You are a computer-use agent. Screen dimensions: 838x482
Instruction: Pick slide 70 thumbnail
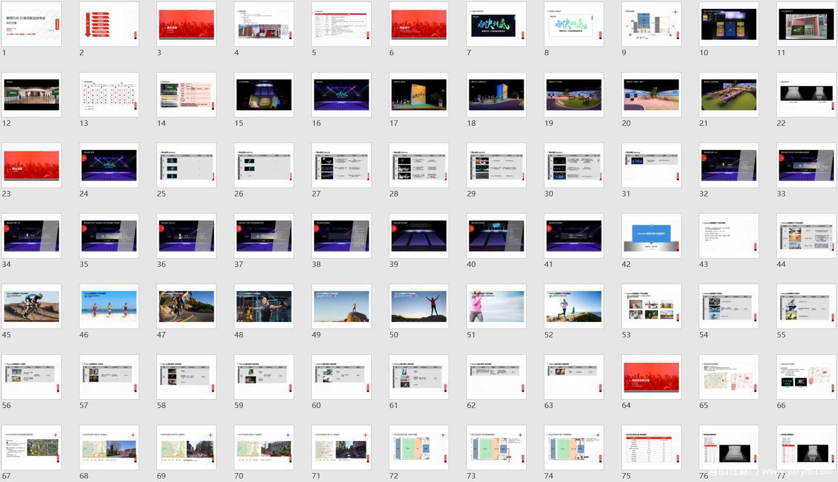pos(264,447)
